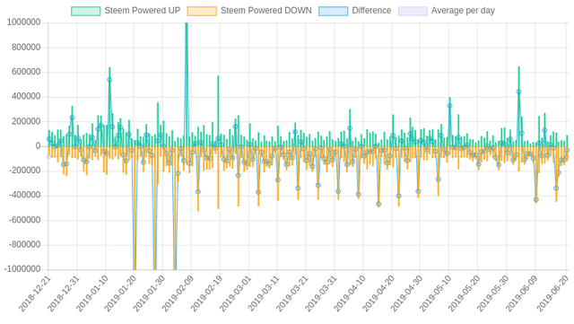Click the 2019-05-20 date label

(x=464, y=294)
